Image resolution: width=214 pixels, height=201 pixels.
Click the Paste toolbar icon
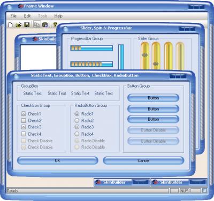45,25
